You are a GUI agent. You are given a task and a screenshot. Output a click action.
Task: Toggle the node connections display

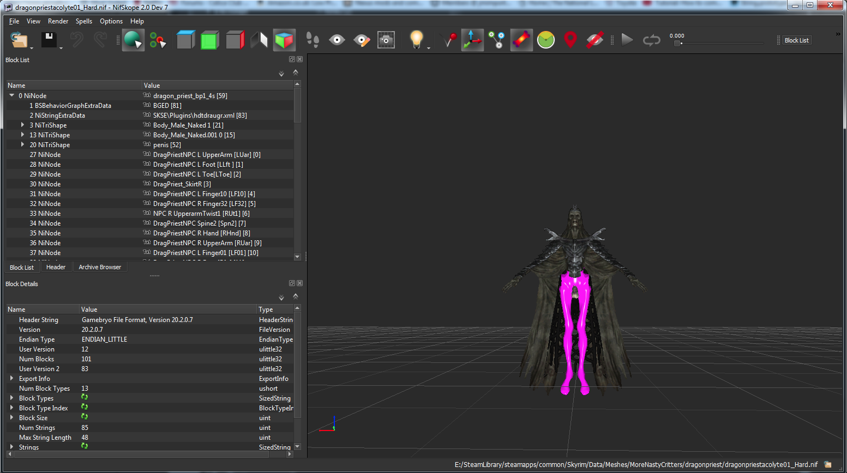click(x=497, y=40)
